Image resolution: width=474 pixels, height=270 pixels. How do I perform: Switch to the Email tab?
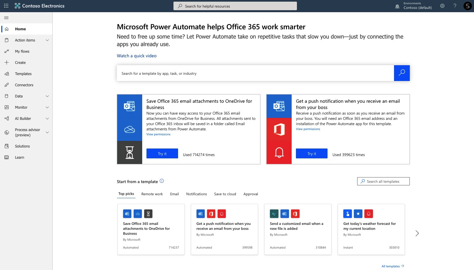174,194
